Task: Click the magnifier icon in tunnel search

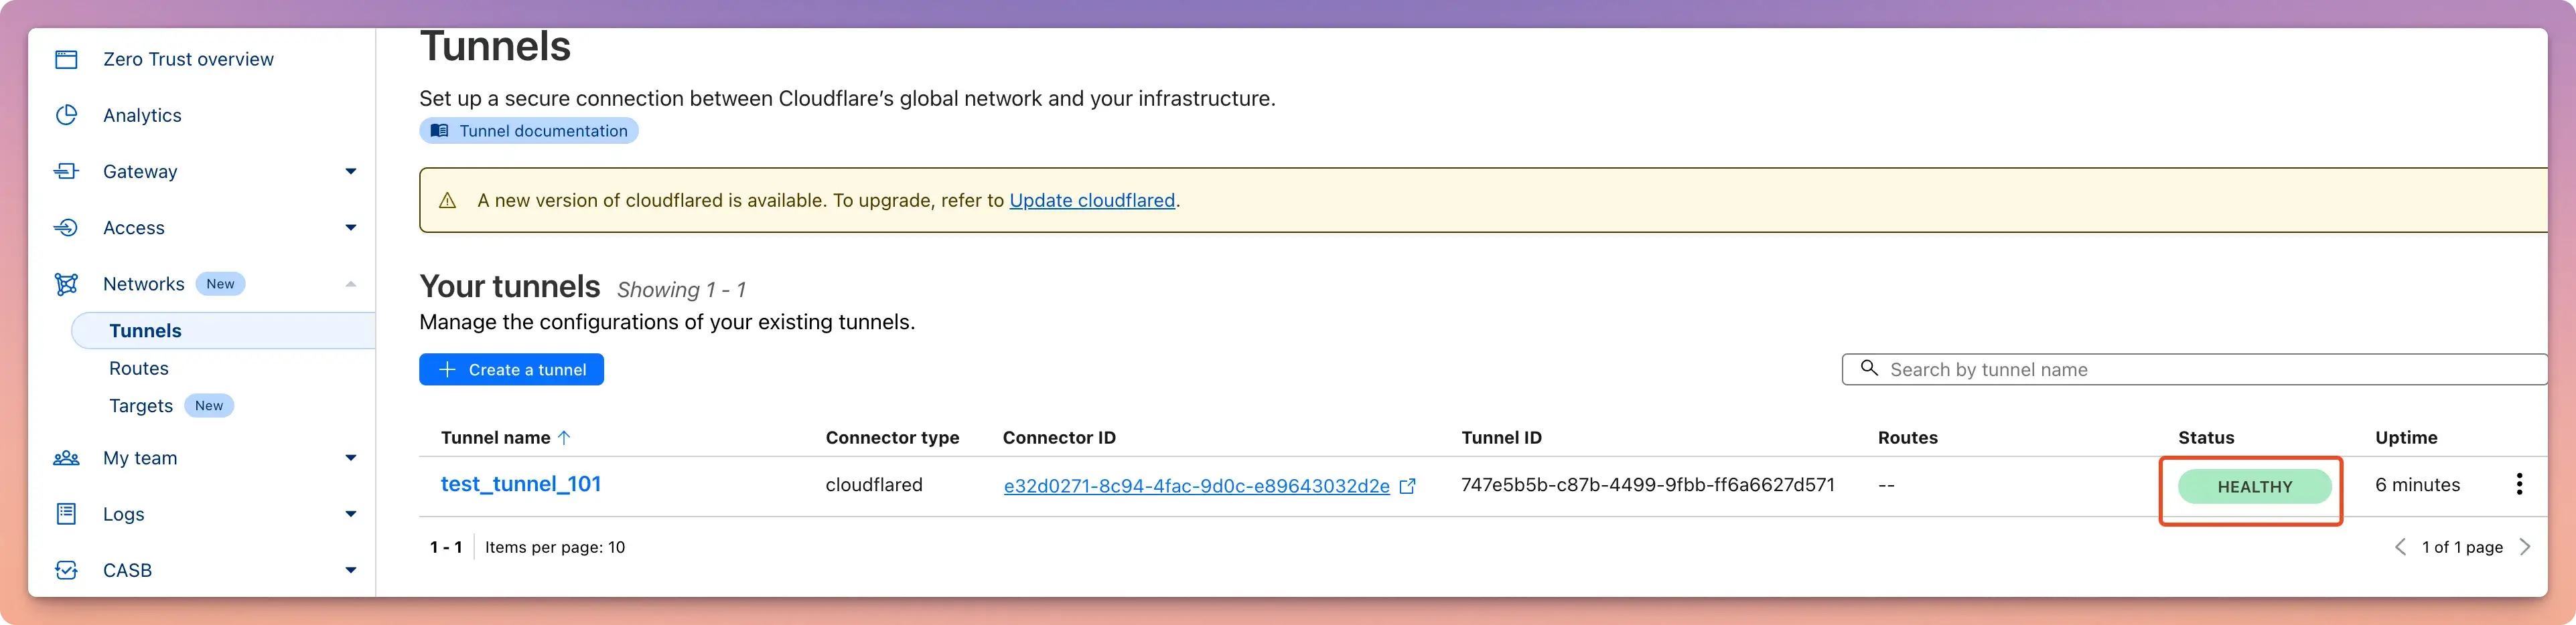Action: click(x=1868, y=369)
